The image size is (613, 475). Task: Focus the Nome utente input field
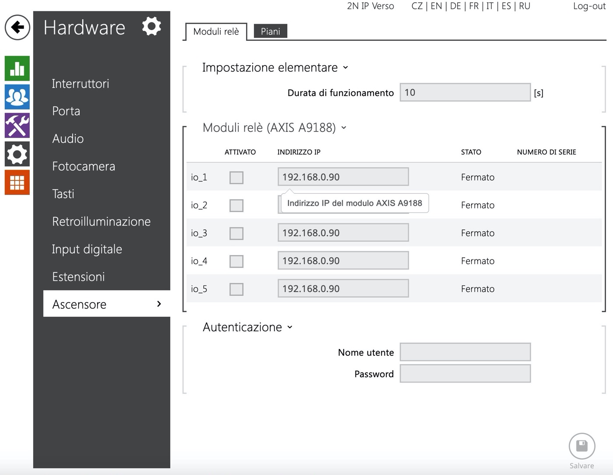pos(465,352)
